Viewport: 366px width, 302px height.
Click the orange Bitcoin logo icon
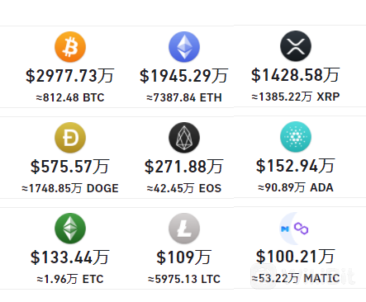click(x=70, y=47)
